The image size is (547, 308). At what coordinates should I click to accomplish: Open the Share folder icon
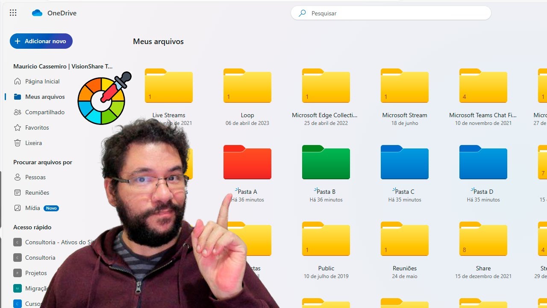(x=483, y=239)
